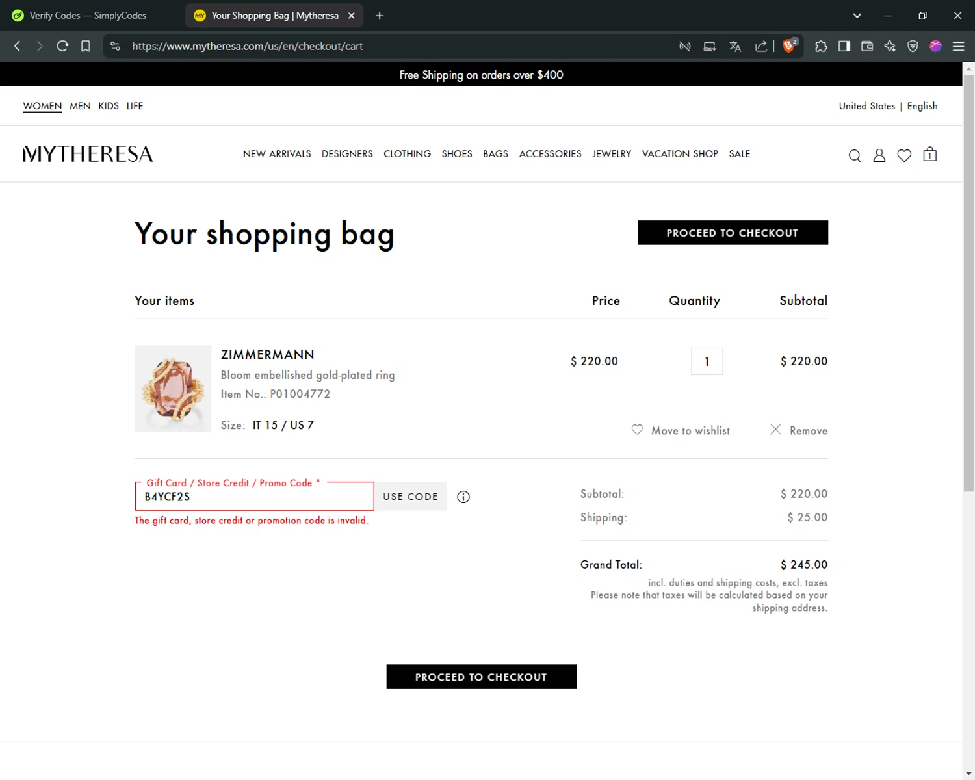
Task: Click the USE CODE button
Action: coord(411,497)
